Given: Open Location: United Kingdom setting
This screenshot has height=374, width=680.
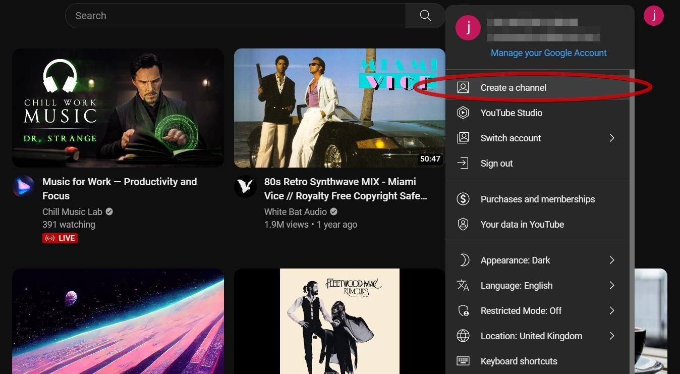Looking at the screenshot, I should click(538, 336).
